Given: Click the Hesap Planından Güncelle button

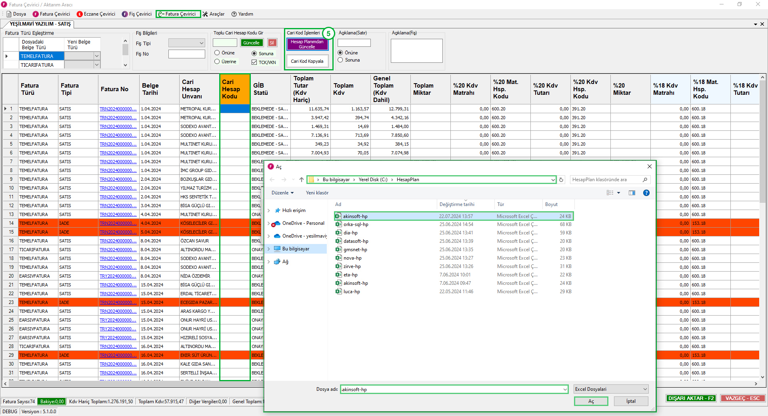Looking at the screenshot, I should tap(307, 44).
